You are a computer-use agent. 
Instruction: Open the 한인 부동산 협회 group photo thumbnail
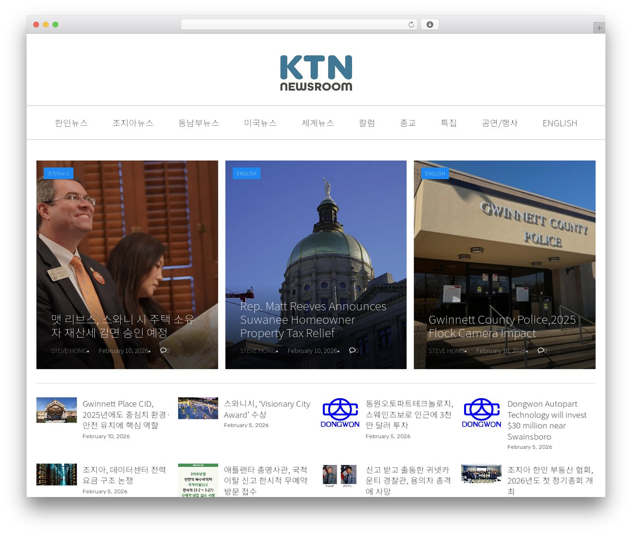[481, 473]
